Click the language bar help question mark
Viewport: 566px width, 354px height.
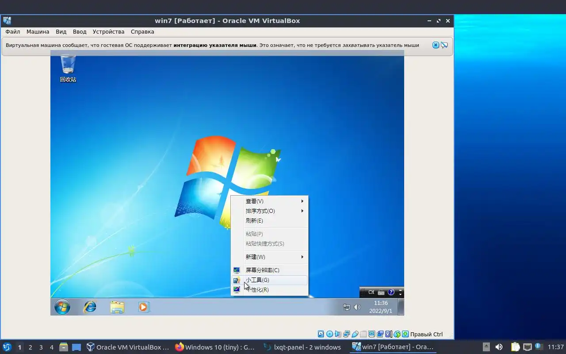[x=391, y=292]
